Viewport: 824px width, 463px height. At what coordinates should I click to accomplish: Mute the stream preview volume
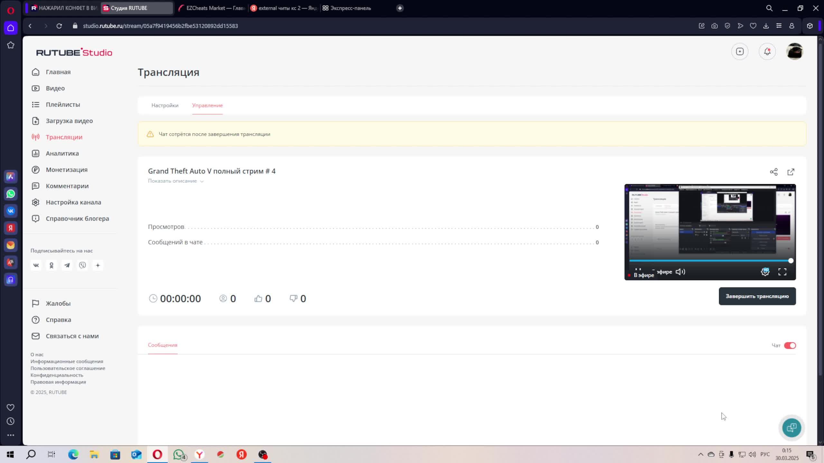tap(680, 272)
